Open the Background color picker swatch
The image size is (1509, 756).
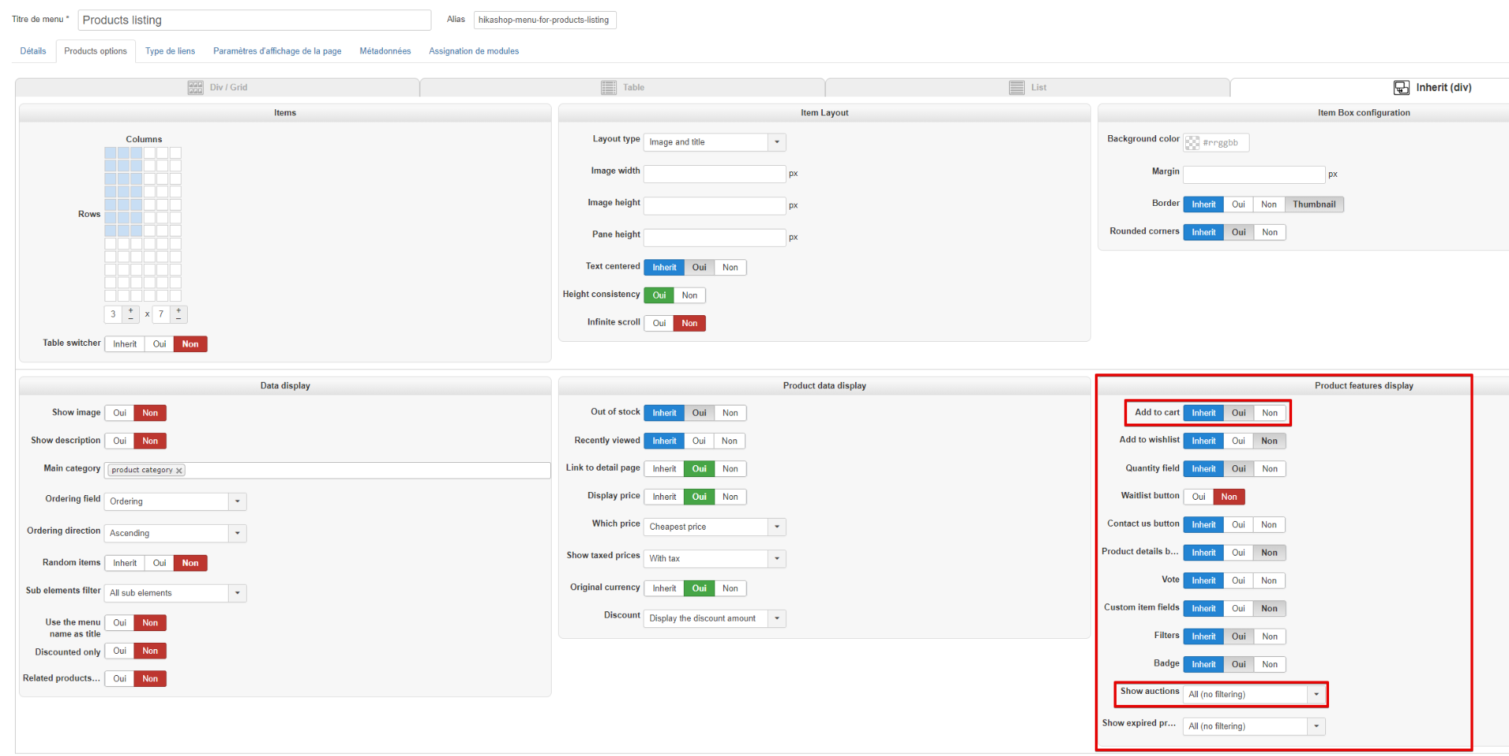tap(1192, 143)
